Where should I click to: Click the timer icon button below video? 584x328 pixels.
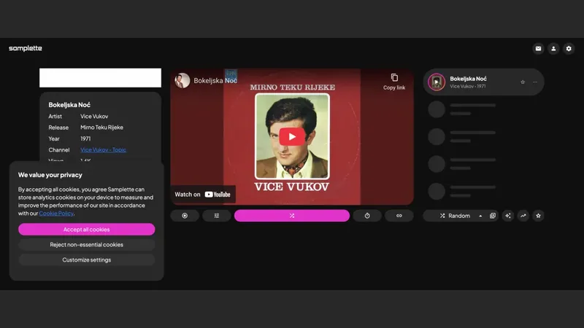click(x=367, y=216)
